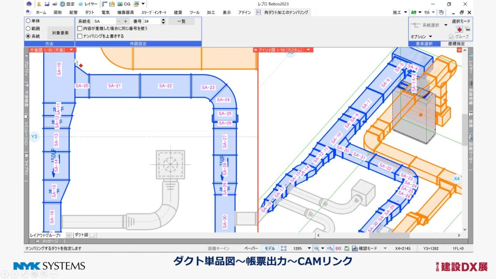The height and width of the screenshot is (279, 496).
Task: Switch to the ダクト ribbon tab
Action: (x=89, y=13)
